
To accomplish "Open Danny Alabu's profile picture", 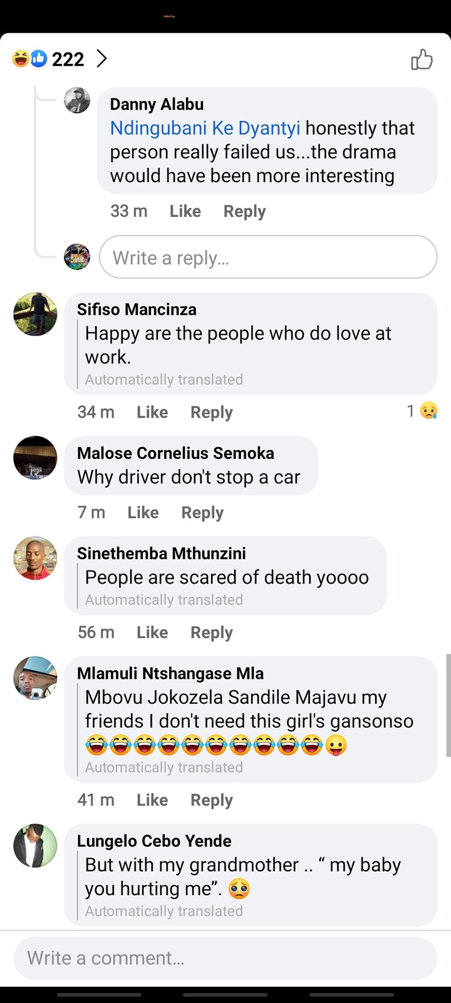I will pyautogui.click(x=77, y=100).
